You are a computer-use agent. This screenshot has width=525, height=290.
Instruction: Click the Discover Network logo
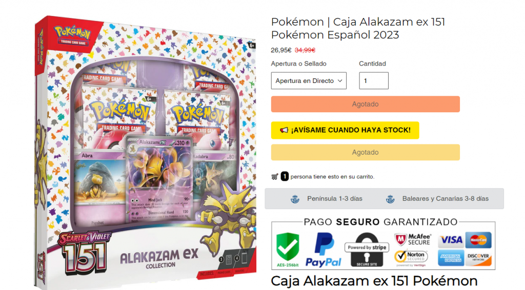478,258
